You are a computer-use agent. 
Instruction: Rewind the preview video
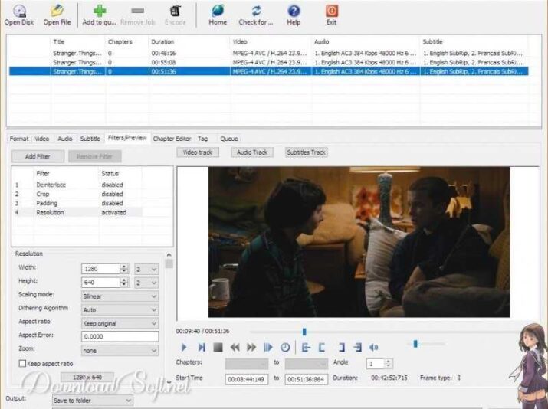point(235,347)
